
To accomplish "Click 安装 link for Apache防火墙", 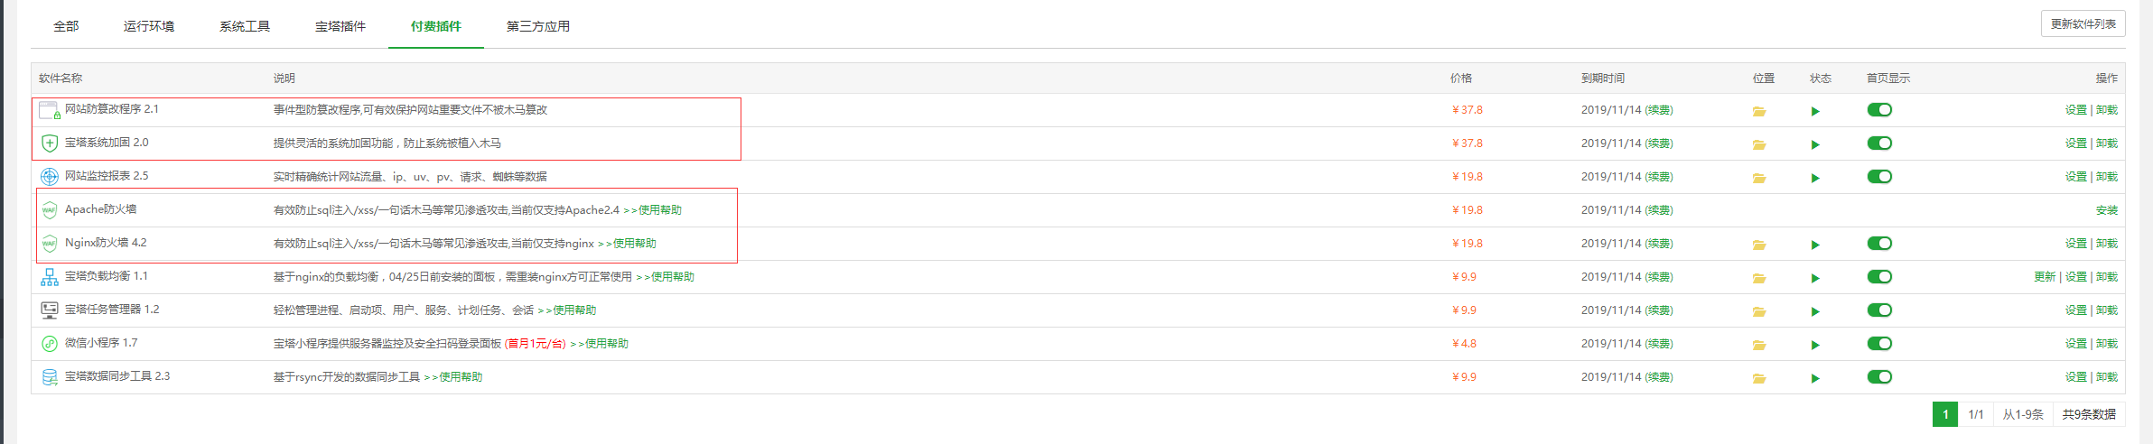I will pyautogui.click(x=2107, y=210).
